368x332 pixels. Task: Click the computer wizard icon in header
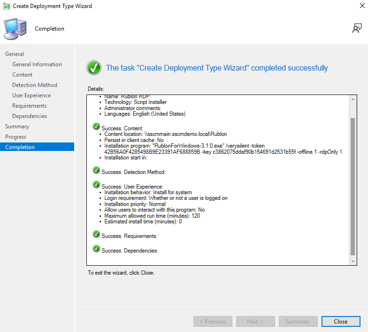15,29
